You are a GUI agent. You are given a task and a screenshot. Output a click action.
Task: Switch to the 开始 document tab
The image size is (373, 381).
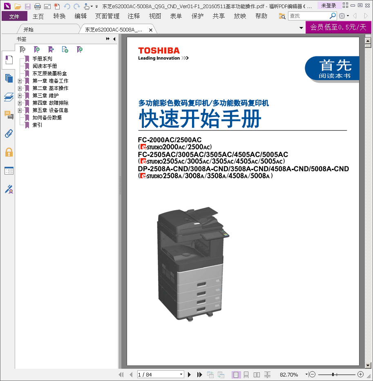point(29,30)
